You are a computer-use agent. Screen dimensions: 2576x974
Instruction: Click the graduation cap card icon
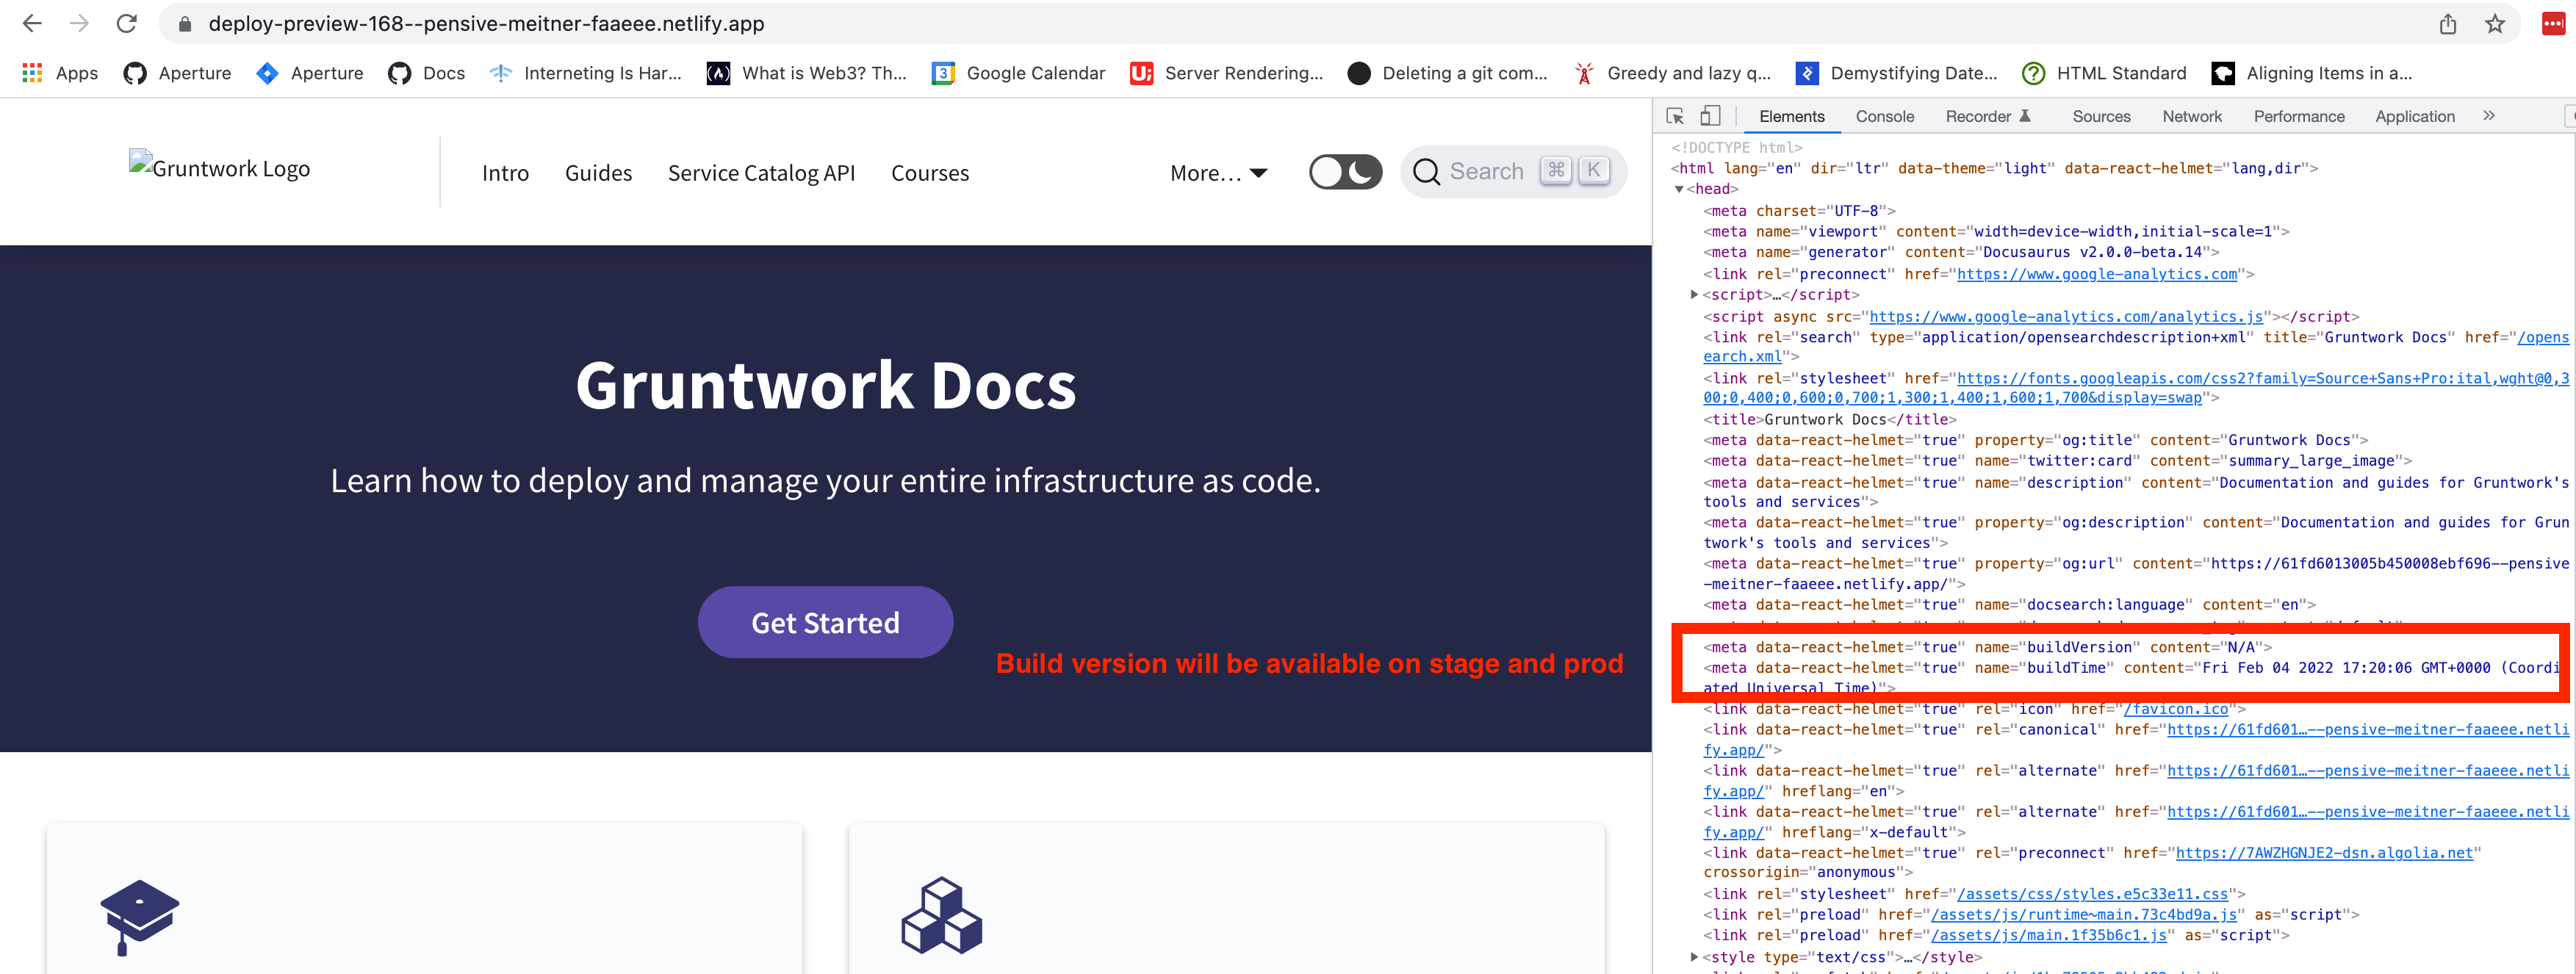[x=139, y=916]
